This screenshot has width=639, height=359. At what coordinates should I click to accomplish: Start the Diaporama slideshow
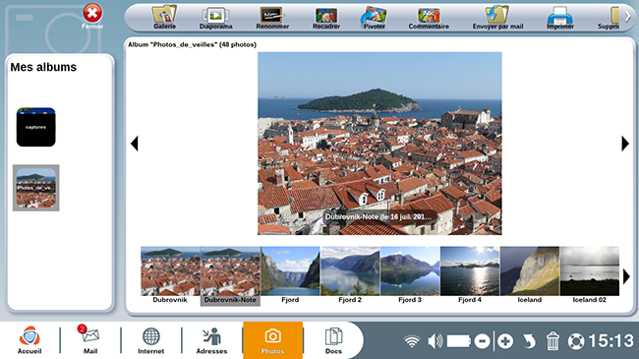click(215, 18)
